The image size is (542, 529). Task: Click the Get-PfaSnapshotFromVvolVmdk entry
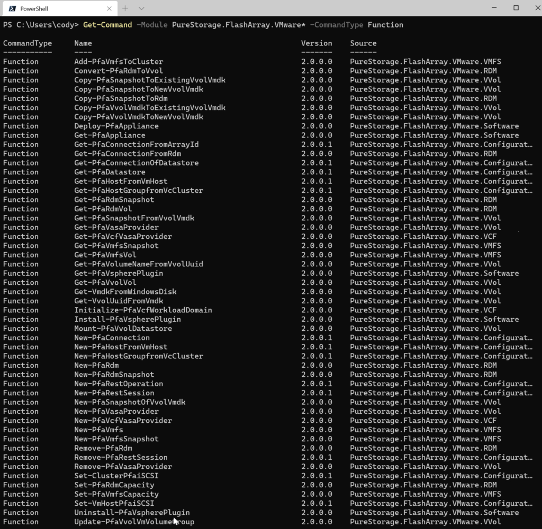[134, 218]
